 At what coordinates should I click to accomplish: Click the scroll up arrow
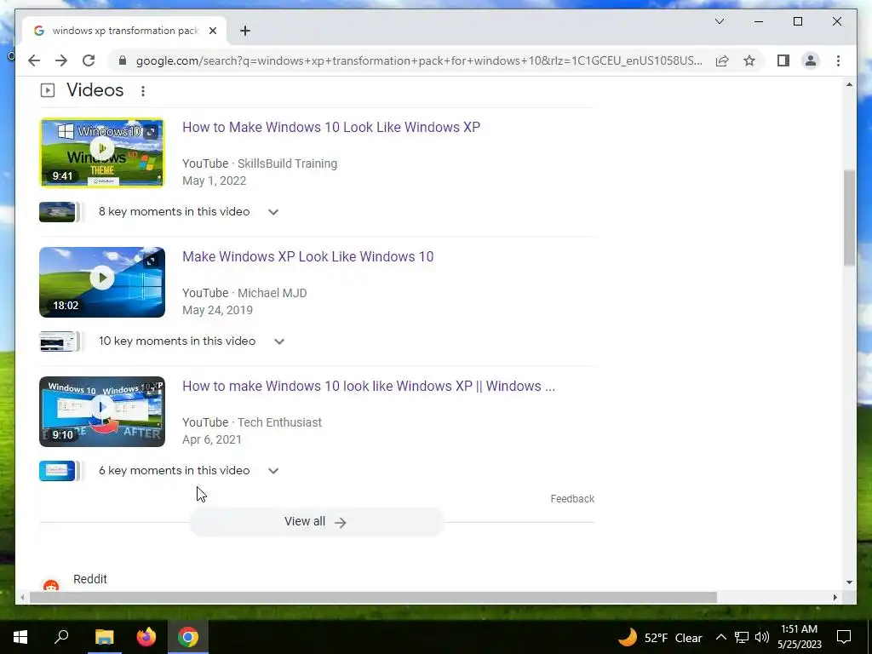[849, 84]
